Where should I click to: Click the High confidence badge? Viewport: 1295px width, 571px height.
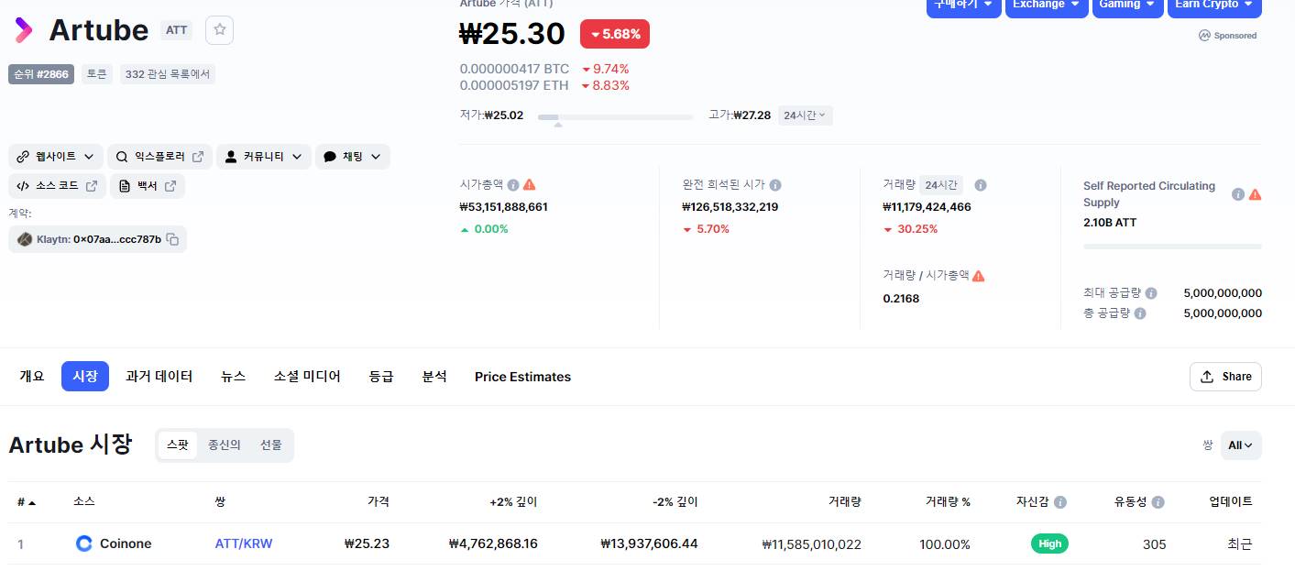coord(1049,544)
